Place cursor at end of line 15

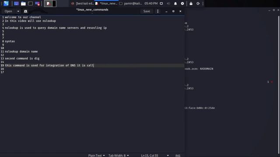click(94, 65)
